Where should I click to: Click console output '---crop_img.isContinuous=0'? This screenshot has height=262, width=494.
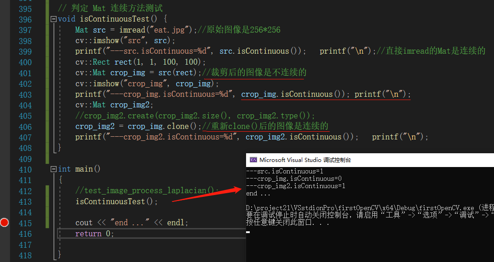293,179
